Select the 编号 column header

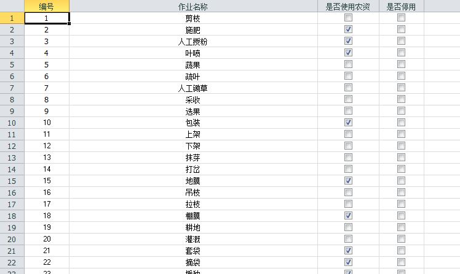(x=47, y=6)
